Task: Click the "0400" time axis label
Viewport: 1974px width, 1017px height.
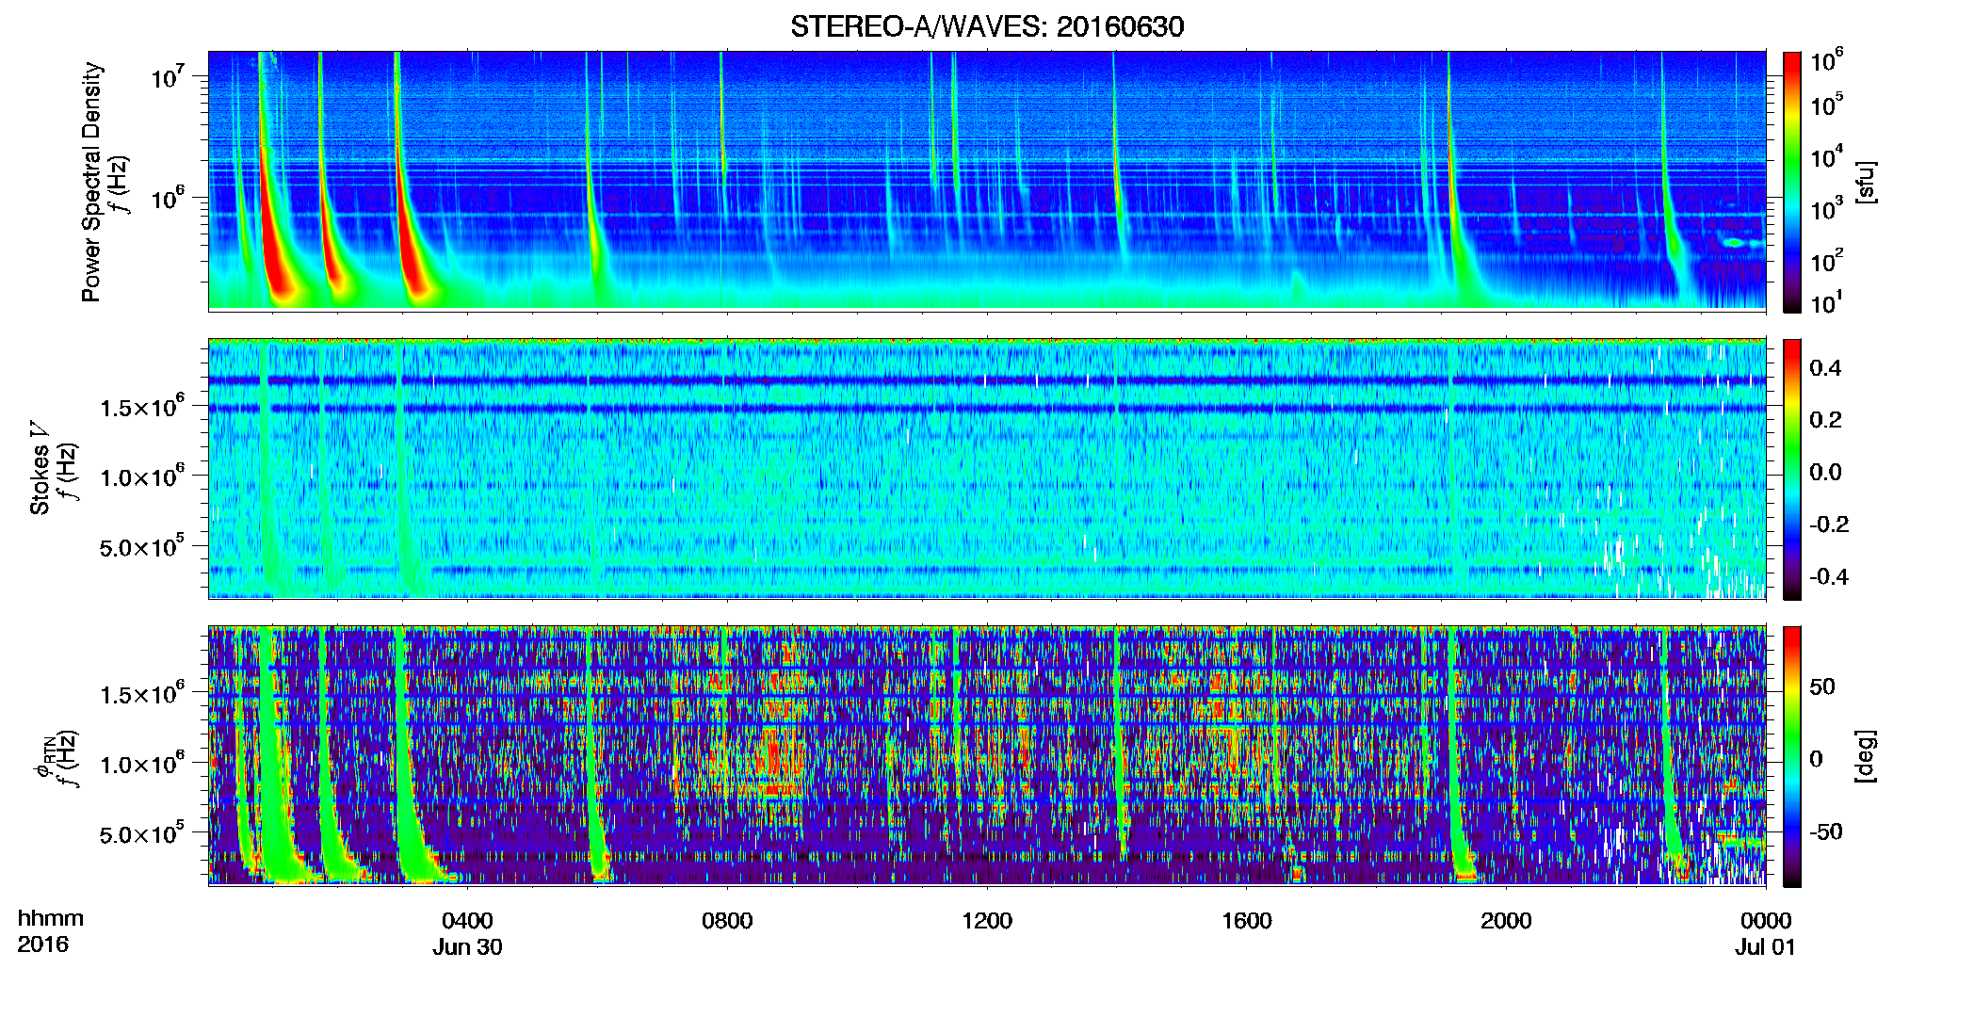Action: (x=467, y=920)
